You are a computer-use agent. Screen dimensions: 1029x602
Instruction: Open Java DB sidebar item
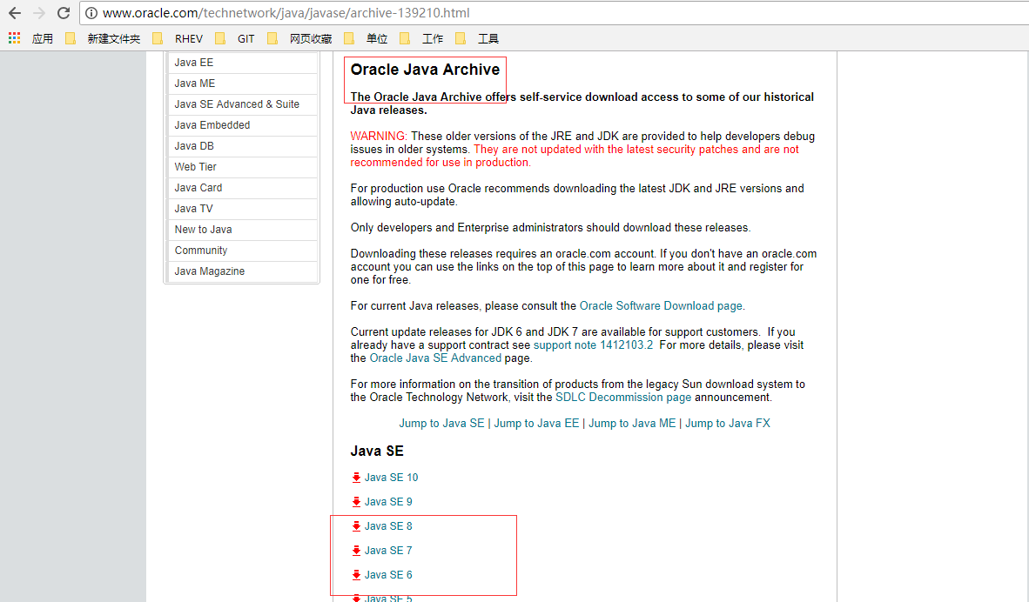[243, 146]
